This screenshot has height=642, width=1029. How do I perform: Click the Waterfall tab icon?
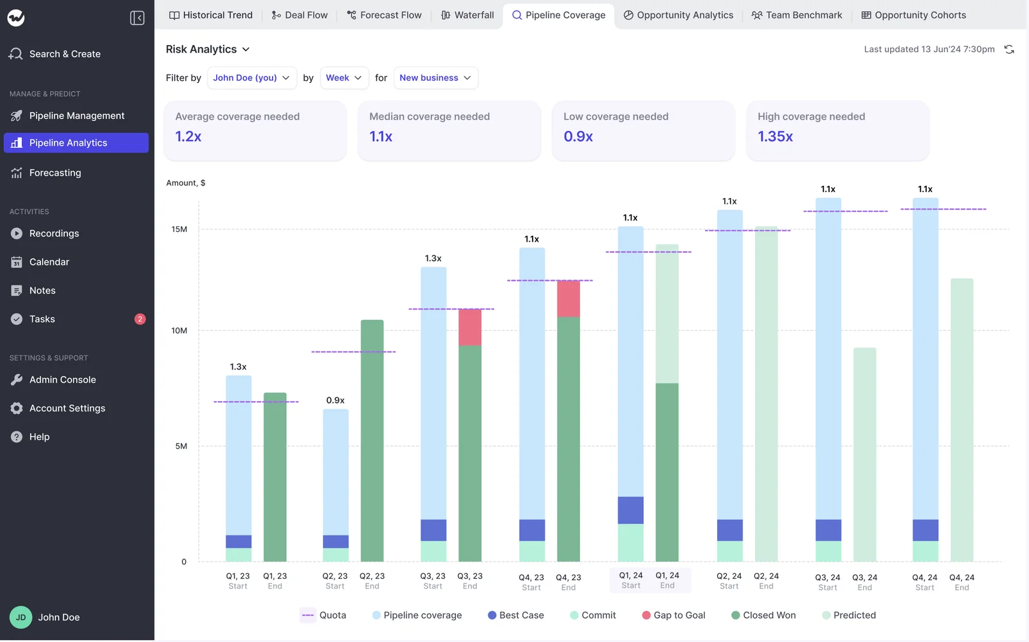tap(446, 15)
